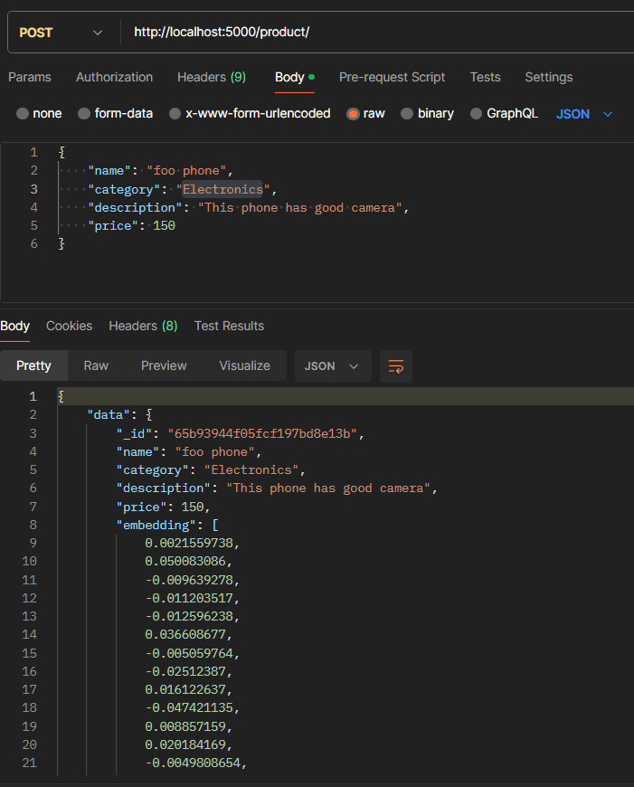Go to Pre-request Script tab
634x787 pixels.
coord(392,78)
